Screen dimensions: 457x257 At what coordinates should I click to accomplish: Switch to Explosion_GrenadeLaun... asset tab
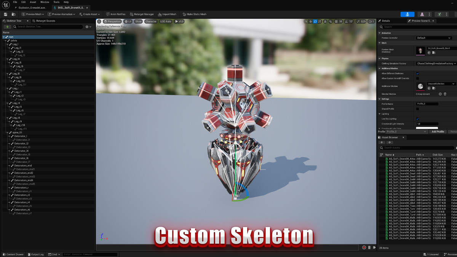click(32, 8)
